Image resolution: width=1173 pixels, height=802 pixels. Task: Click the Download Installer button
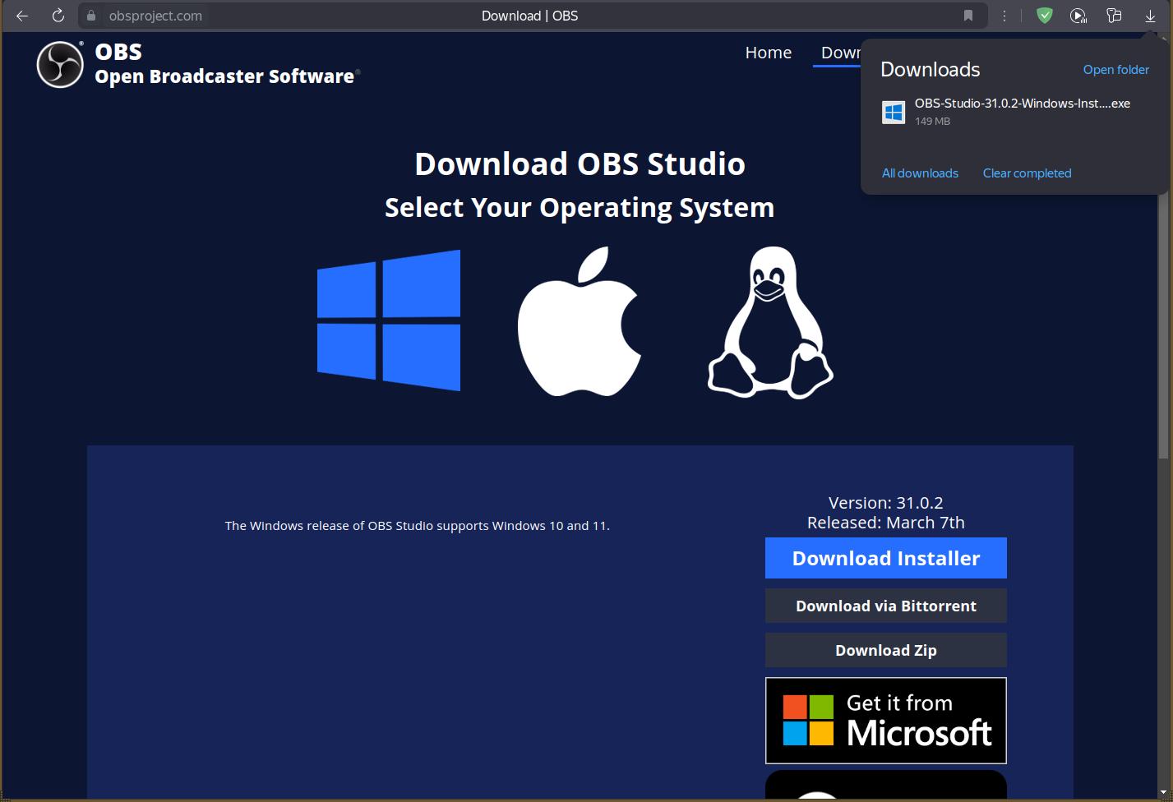pyautogui.click(x=886, y=558)
